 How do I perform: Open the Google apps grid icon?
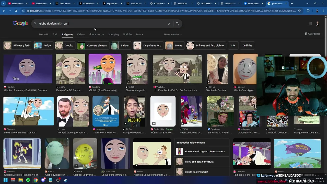(310, 24)
